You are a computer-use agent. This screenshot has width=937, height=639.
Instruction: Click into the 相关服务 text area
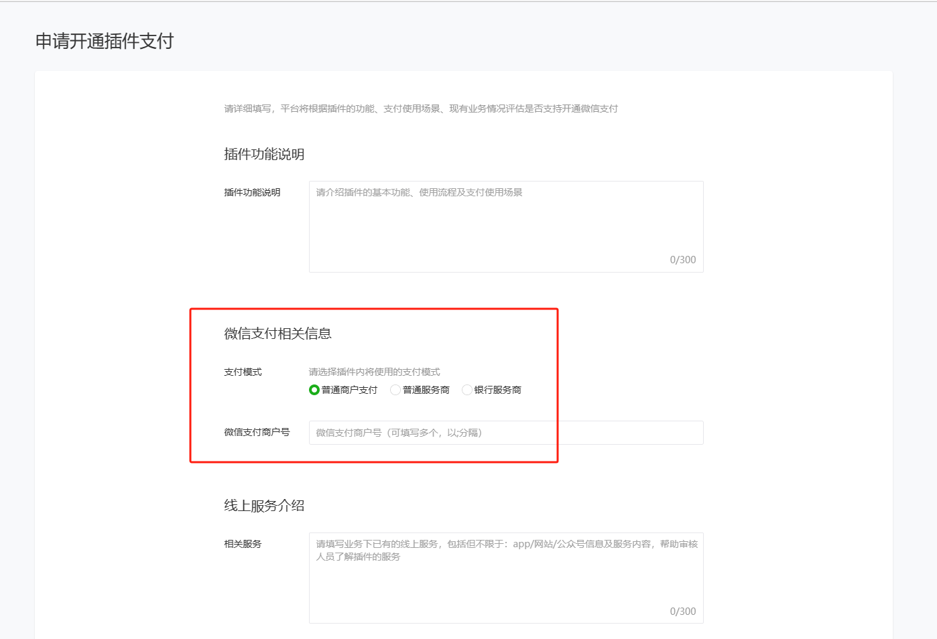click(x=506, y=578)
